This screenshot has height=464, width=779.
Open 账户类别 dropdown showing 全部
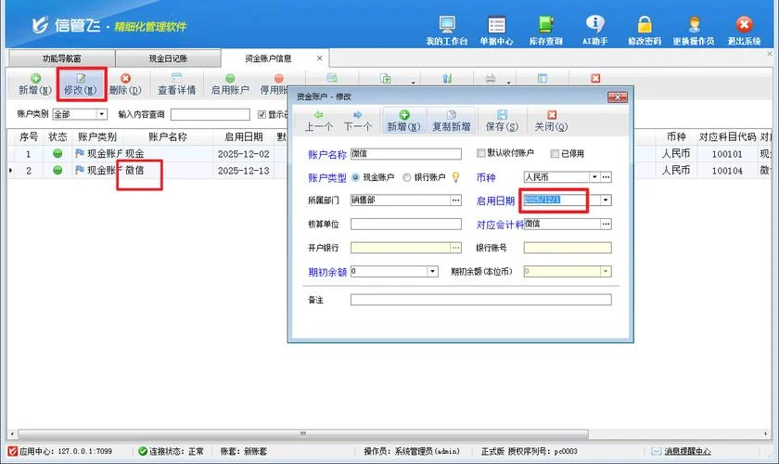coord(101,114)
